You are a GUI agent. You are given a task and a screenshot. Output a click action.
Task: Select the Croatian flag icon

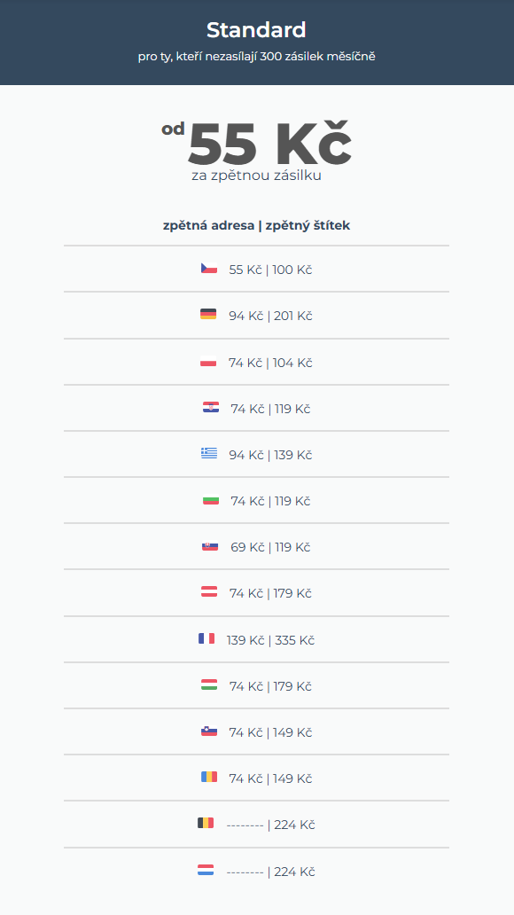pyautogui.click(x=211, y=407)
